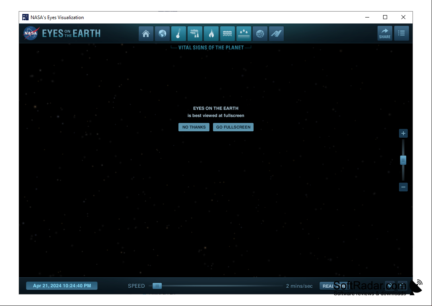Dismiss prompt with No Thanks

(x=194, y=127)
